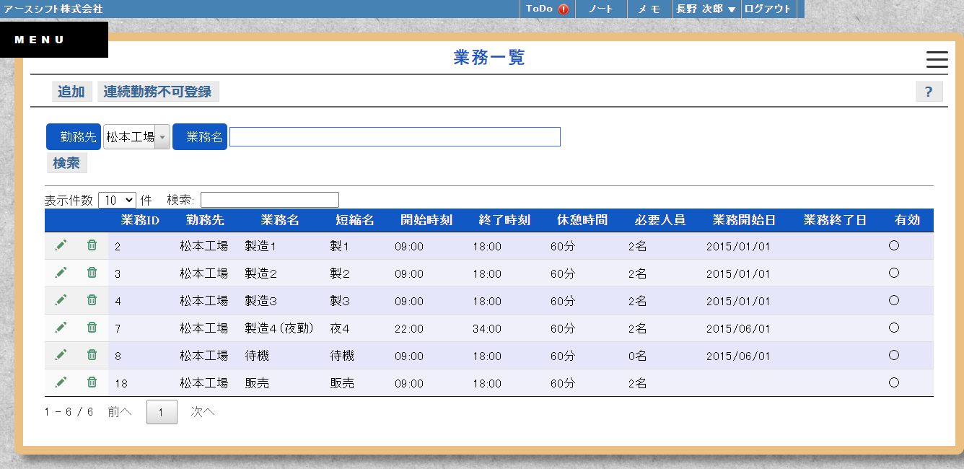This screenshot has height=469, width=964.
Task: Open the hamburger menu icon
Action: 937,60
